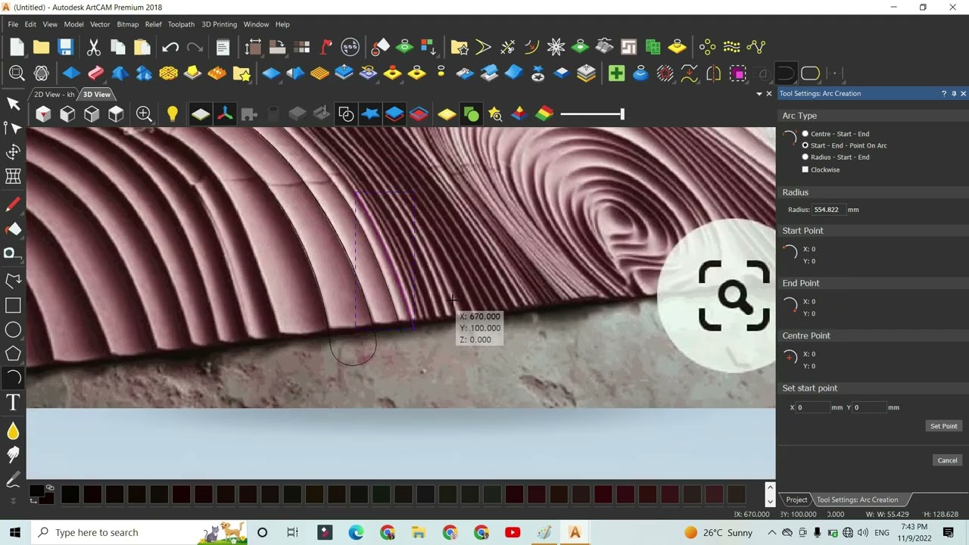Viewport: 969px width, 545px height.
Task: Select Radius - Start - End arc type
Action: (x=805, y=157)
